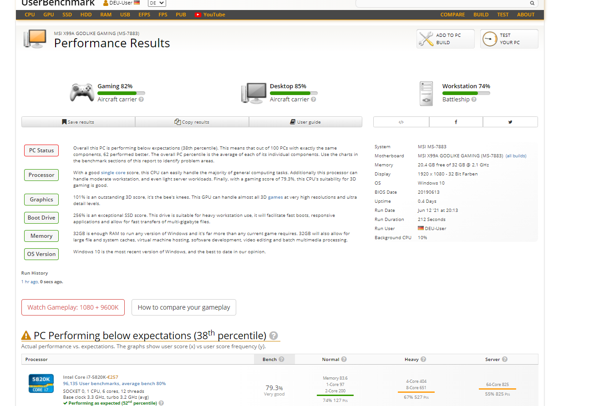Click help icon next to Bench column

click(281, 359)
